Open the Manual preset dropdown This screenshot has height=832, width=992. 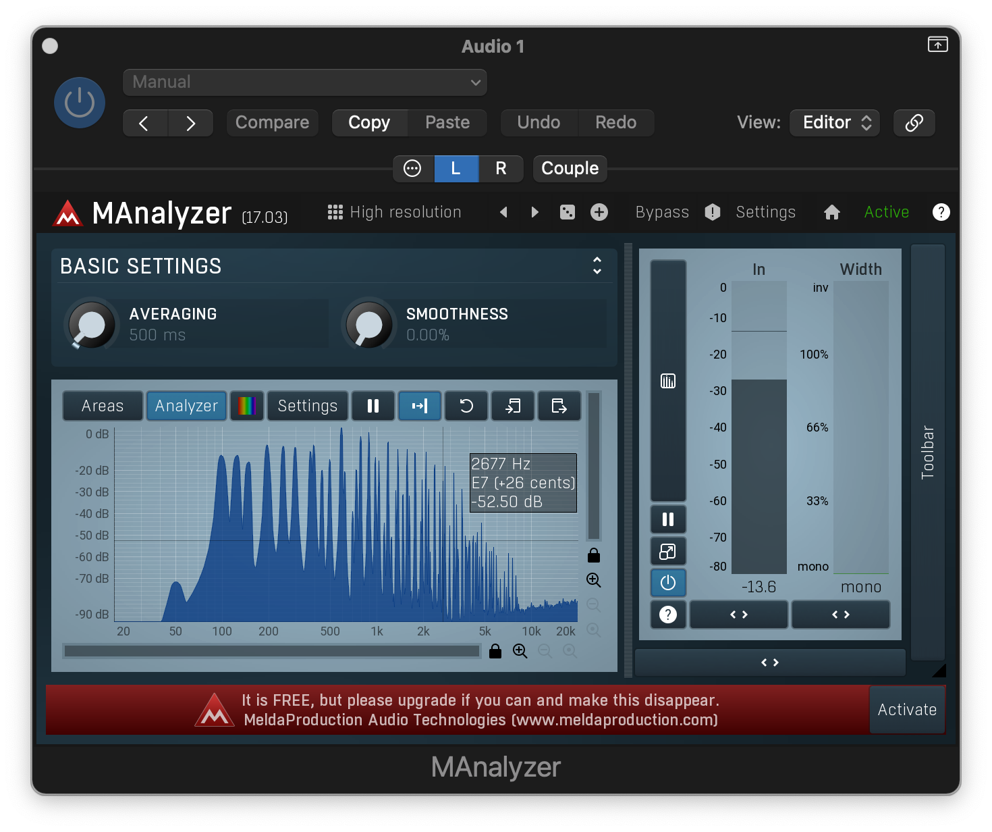pos(305,82)
